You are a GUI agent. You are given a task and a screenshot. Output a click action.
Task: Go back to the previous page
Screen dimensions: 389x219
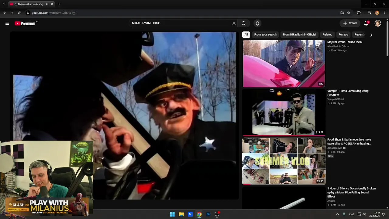pos(5,13)
